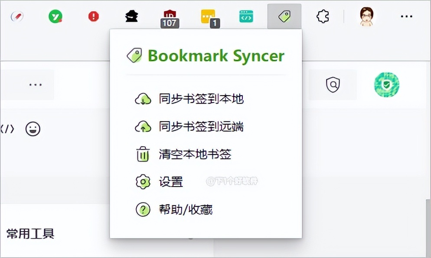The height and width of the screenshot is (258, 431).
Task: Open the page's three-dot more button
Action: 36,84
